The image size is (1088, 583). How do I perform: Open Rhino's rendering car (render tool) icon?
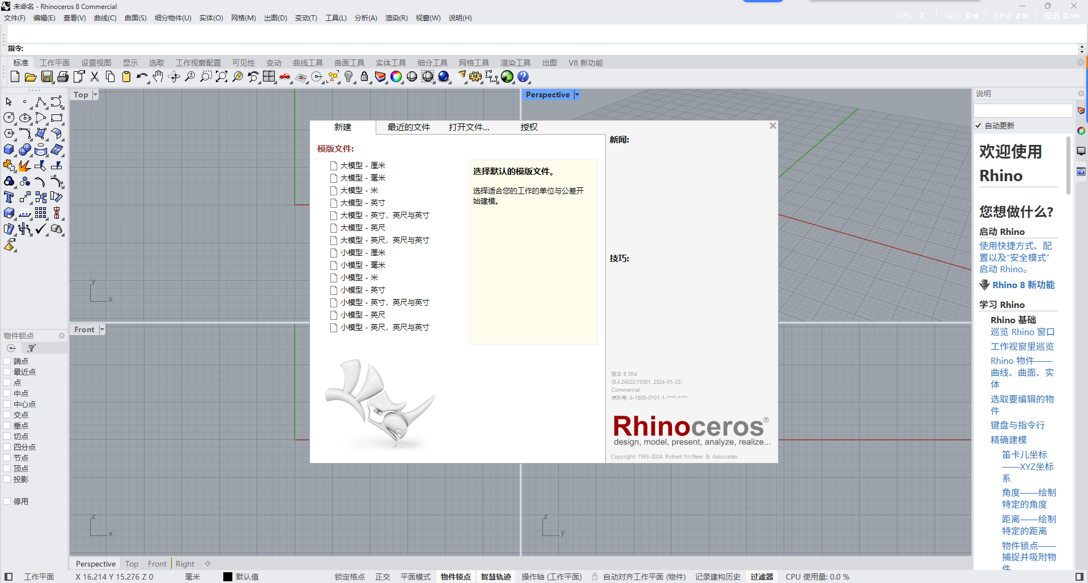pos(285,77)
